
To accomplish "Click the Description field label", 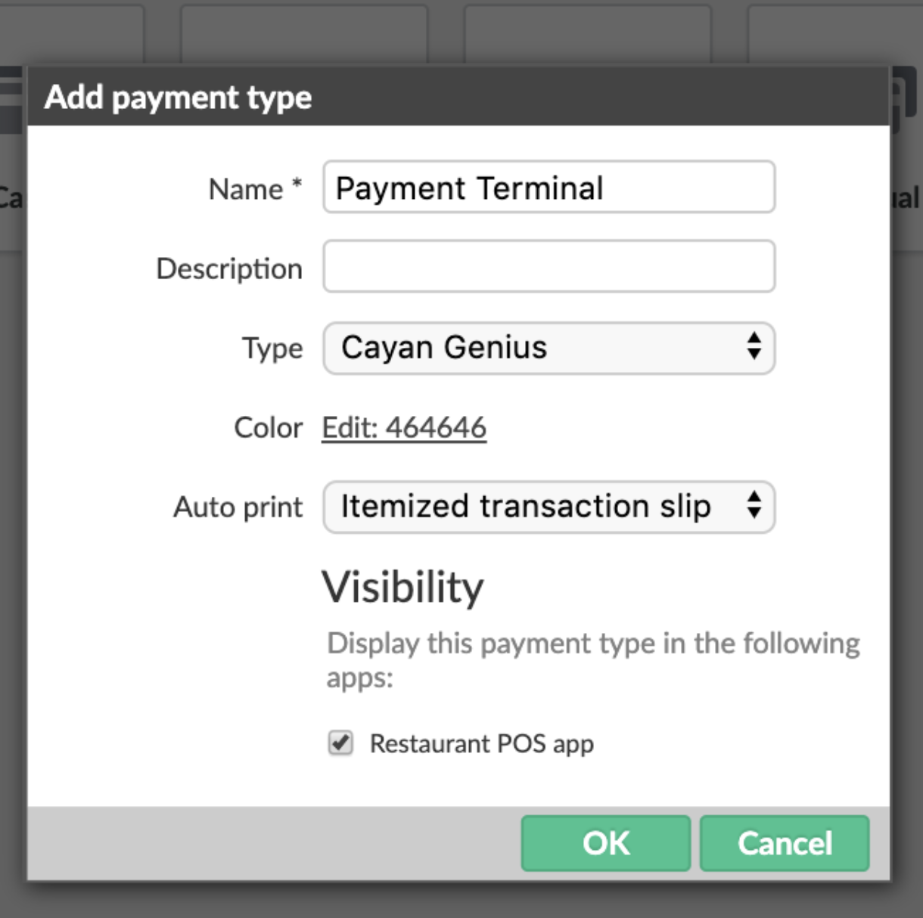I will point(229,269).
